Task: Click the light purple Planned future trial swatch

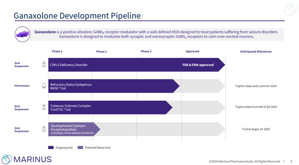Action: click(x=80, y=148)
